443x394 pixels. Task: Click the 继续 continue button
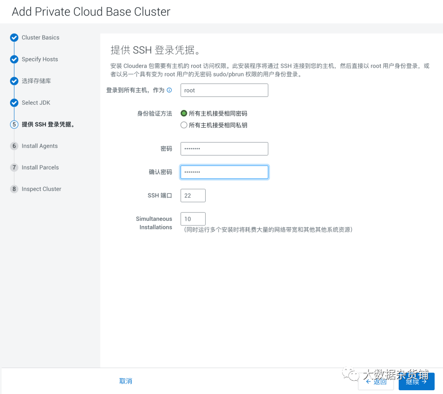click(417, 382)
